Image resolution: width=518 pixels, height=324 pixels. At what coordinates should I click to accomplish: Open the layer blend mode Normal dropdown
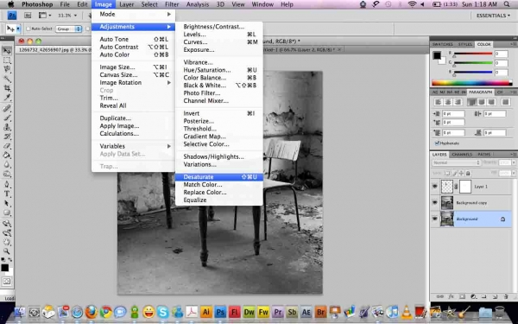[x=456, y=162]
